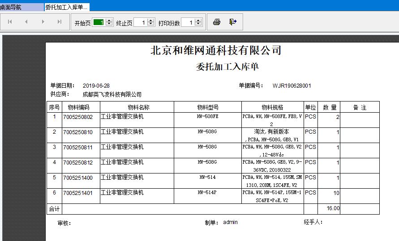Click material code 7005250802 in table

[x=78, y=117]
